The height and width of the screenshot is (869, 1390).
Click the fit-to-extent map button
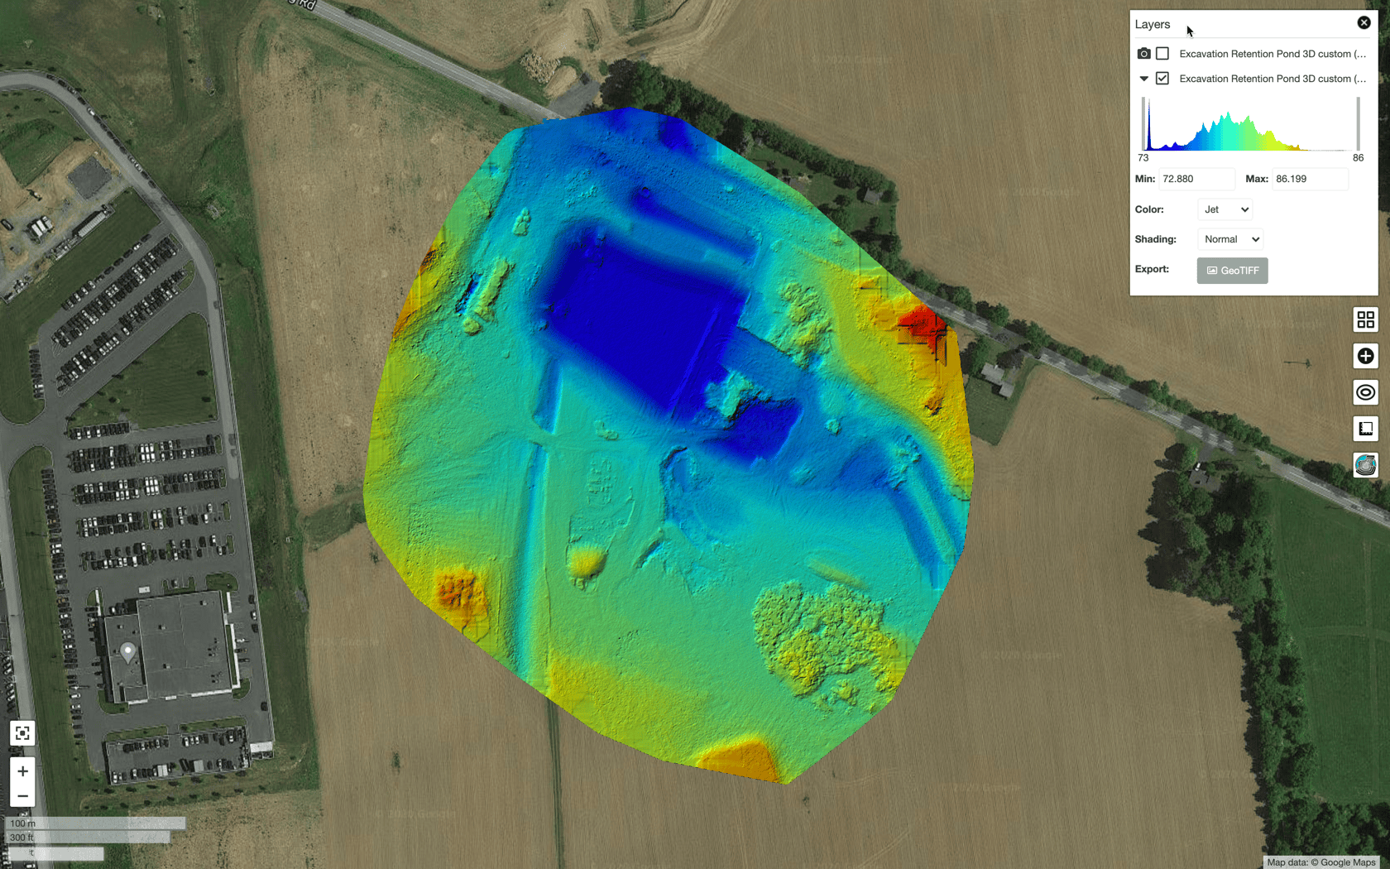(x=22, y=733)
